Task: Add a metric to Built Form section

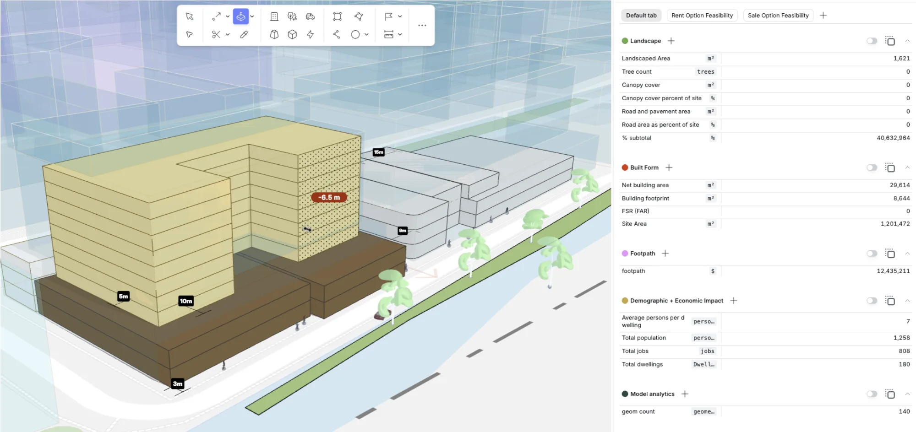Action: point(669,167)
